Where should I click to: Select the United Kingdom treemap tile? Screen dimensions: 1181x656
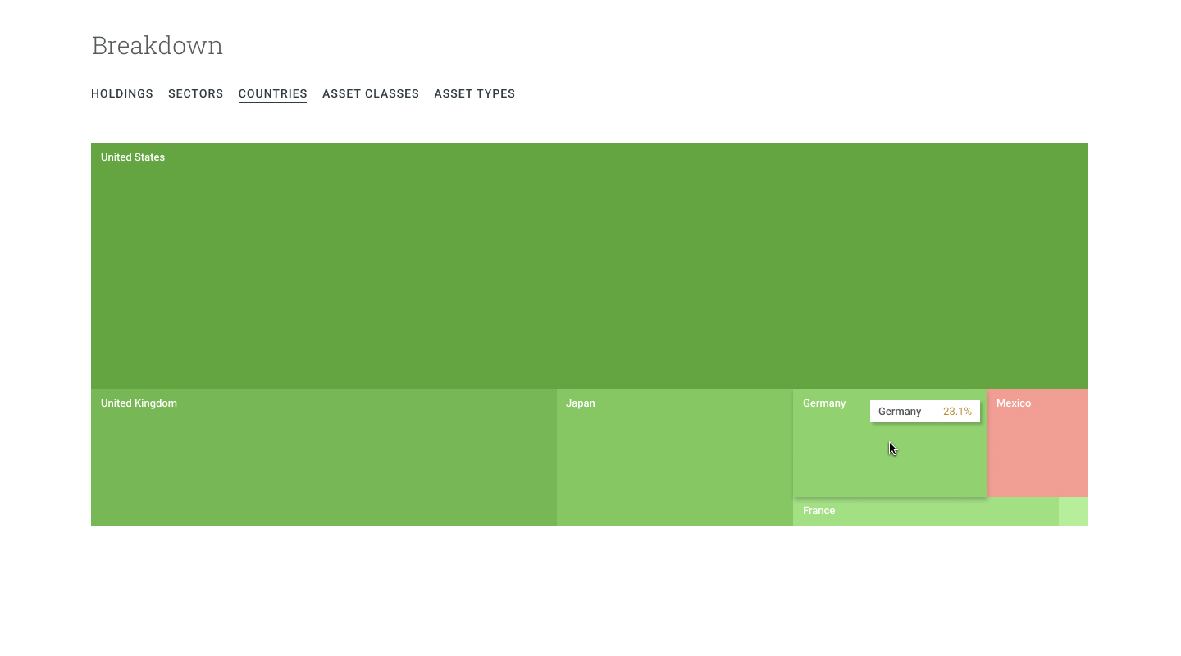(x=323, y=463)
